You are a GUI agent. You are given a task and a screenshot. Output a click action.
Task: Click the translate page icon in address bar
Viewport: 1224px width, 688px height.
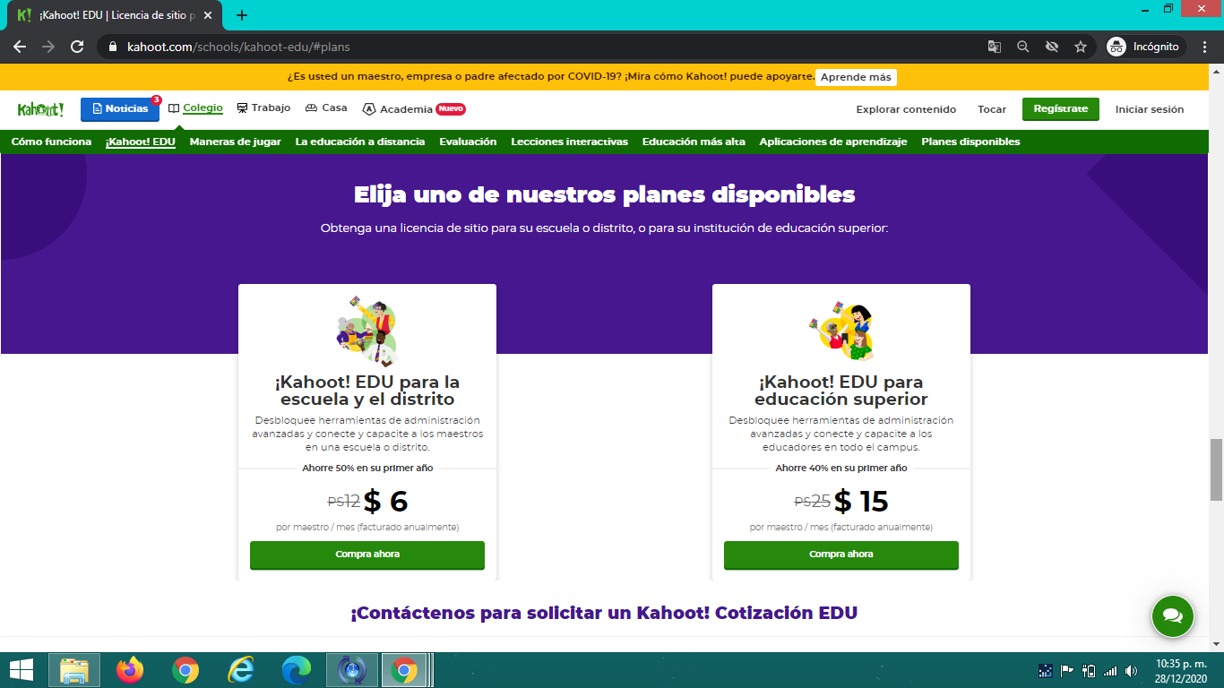pyautogui.click(x=995, y=47)
